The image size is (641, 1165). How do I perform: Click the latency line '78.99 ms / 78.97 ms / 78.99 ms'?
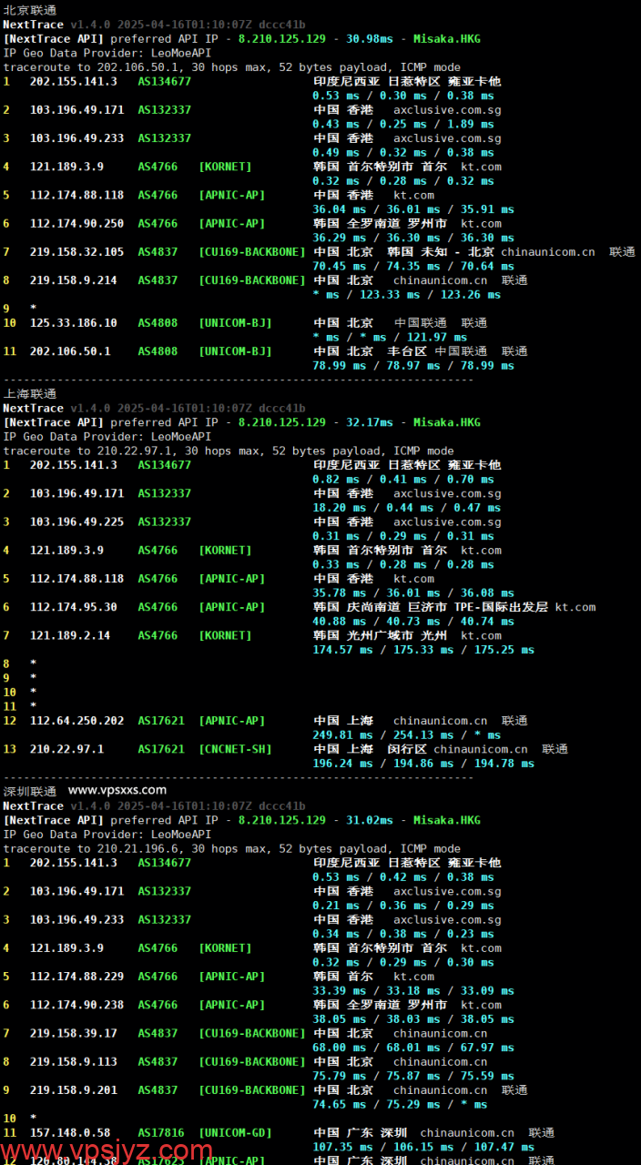(413, 366)
